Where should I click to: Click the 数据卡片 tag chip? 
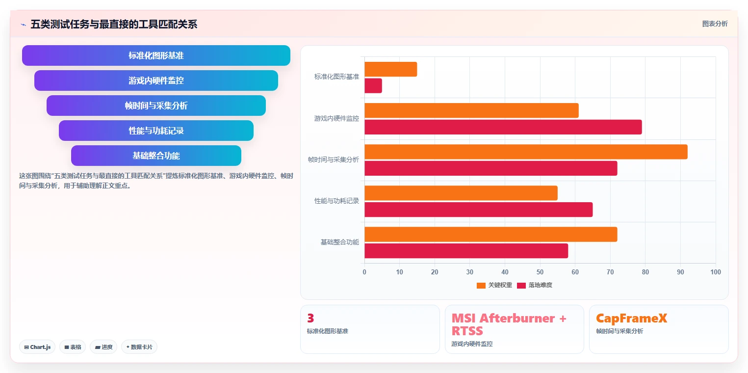[139, 347]
